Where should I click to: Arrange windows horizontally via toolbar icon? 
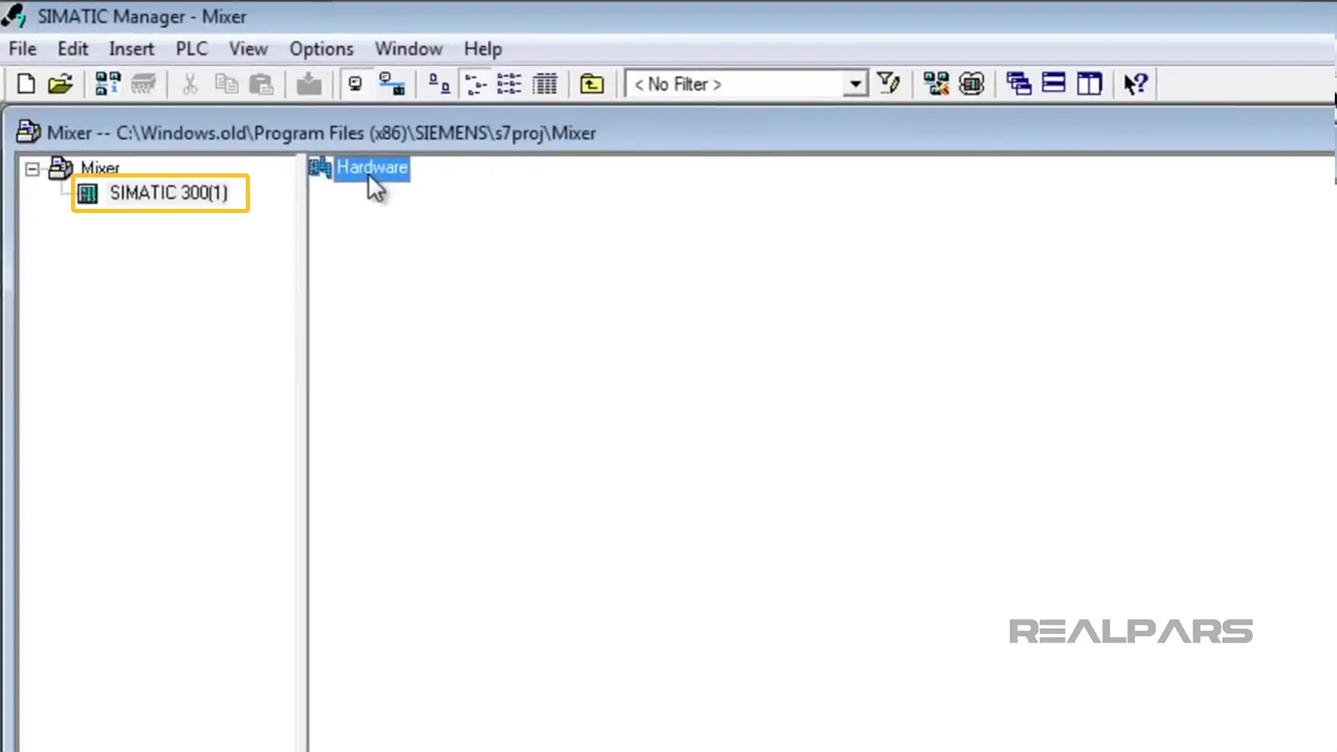click(x=1054, y=84)
